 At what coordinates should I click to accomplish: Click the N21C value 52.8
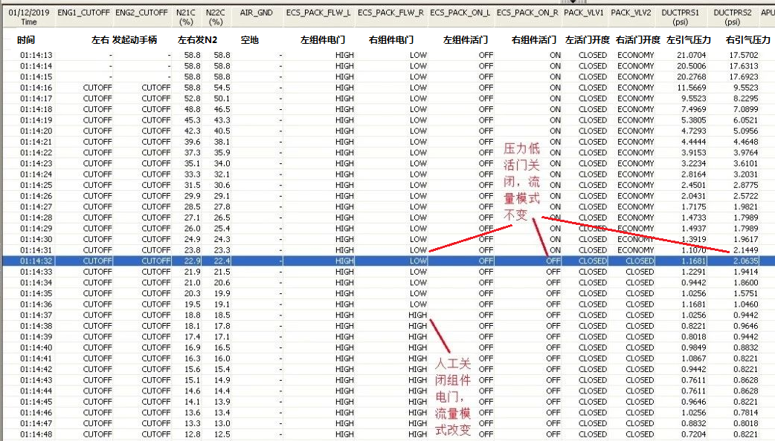click(x=193, y=99)
